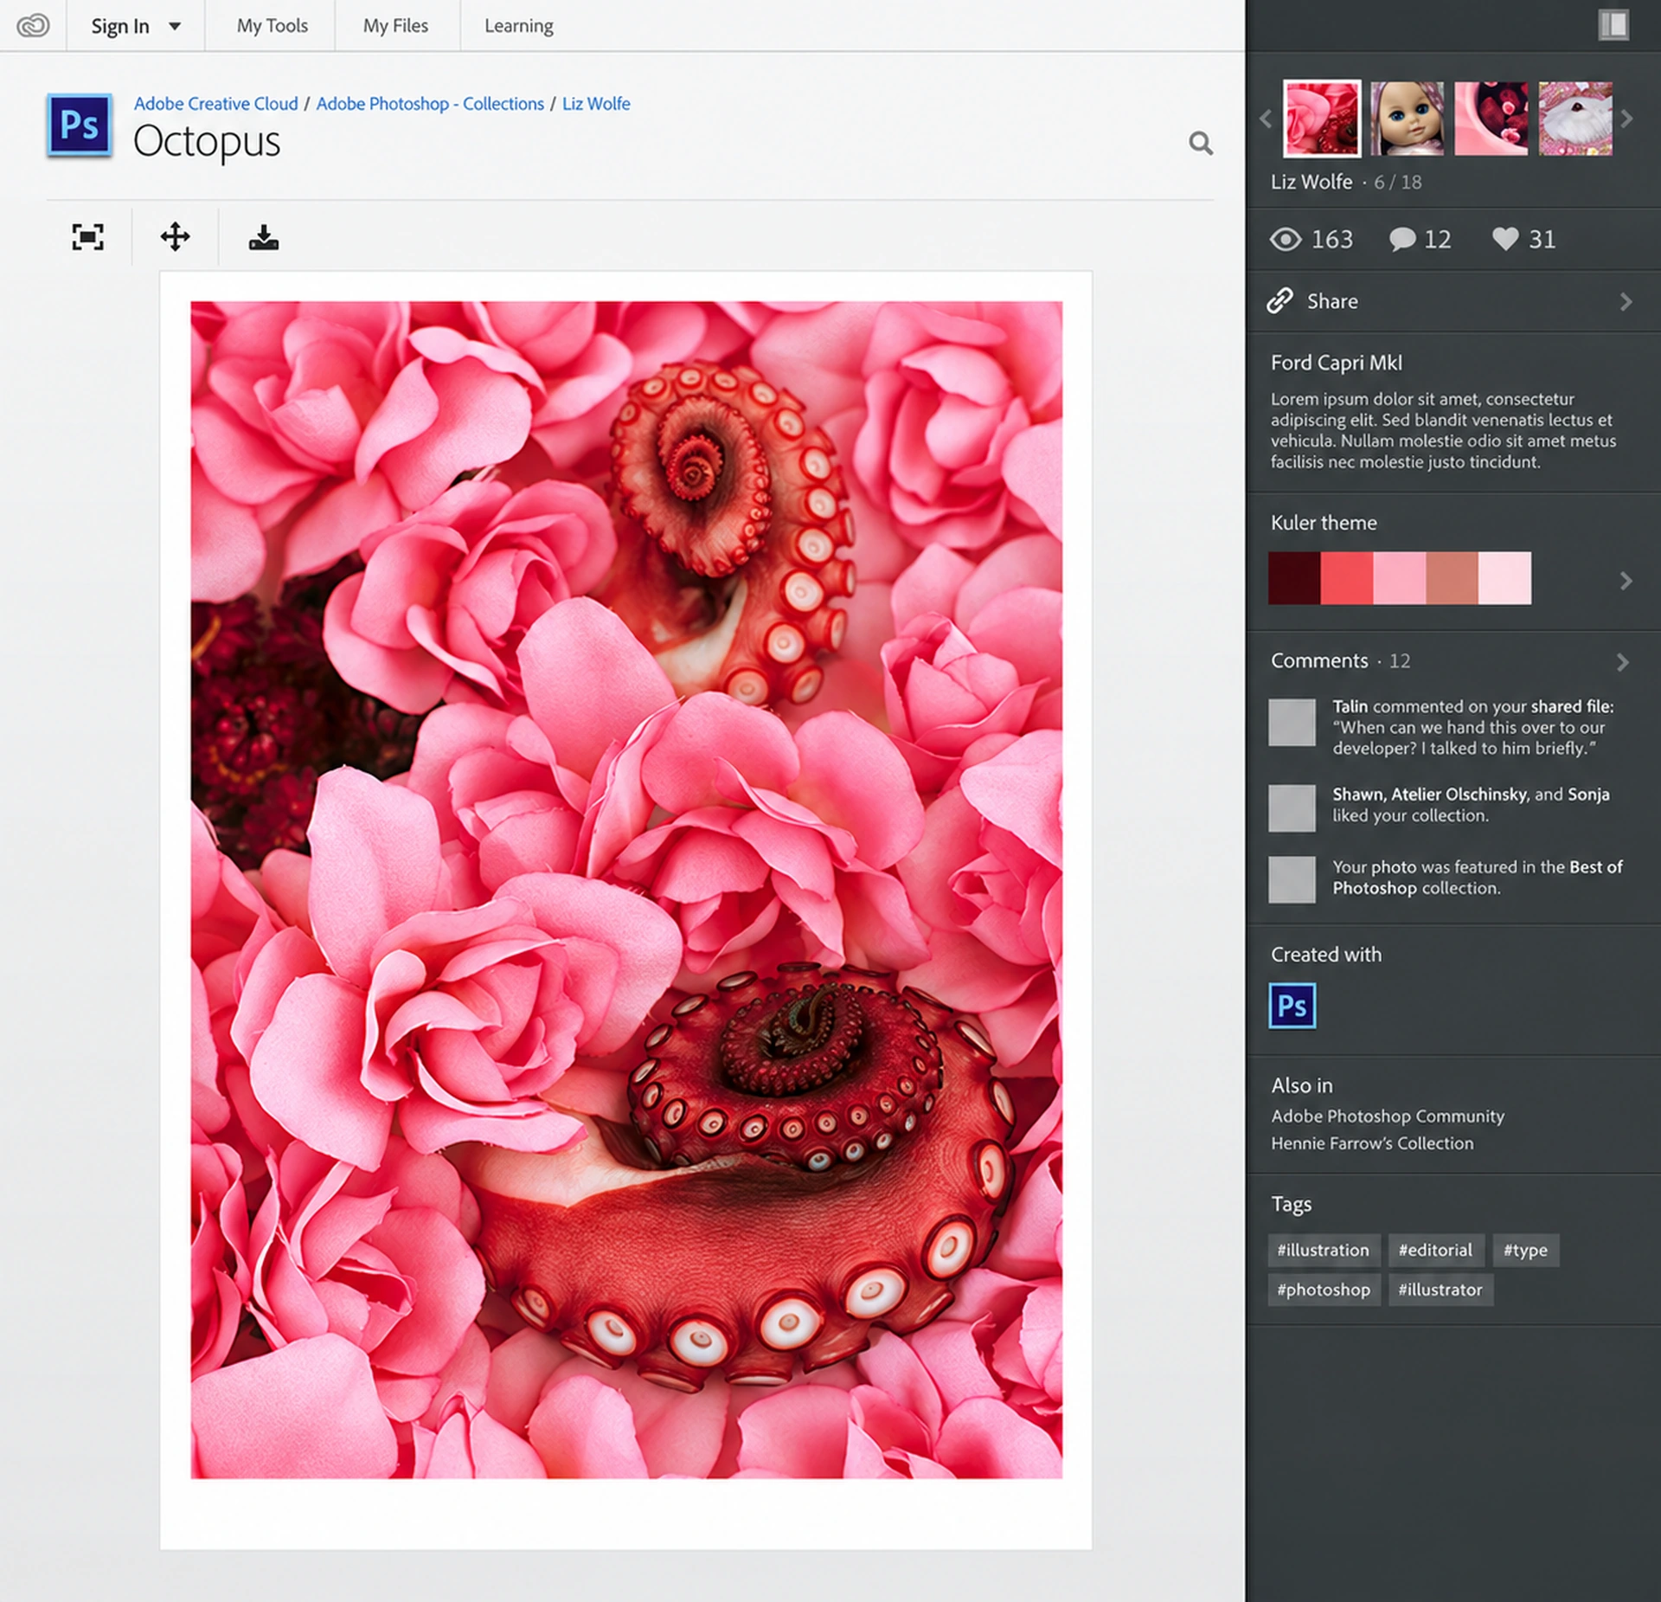
Task: Click the search magnifier icon
Action: coord(1201,143)
